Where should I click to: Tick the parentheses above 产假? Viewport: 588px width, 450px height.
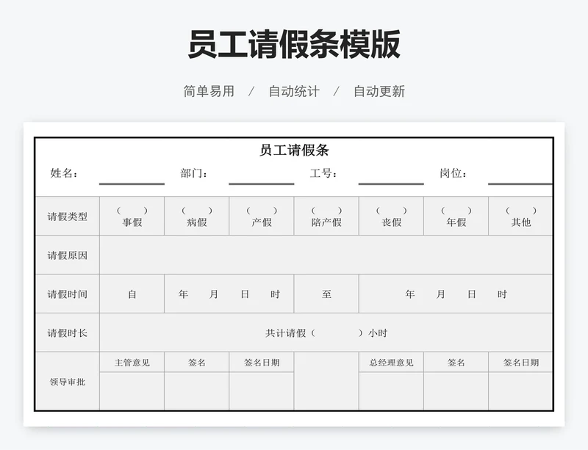(x=262, y=211)
